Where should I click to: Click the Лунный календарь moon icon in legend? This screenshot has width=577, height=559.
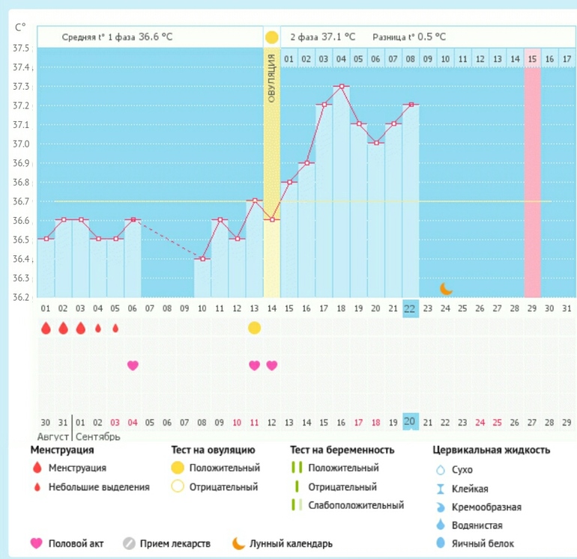coord(238,543)
